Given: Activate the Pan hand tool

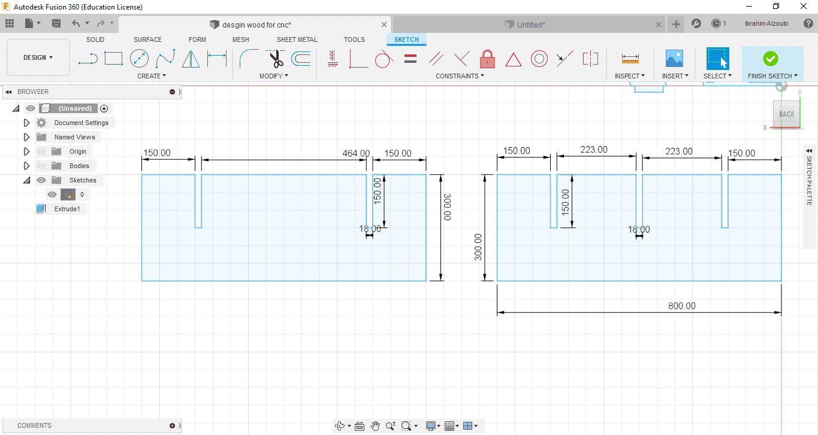Looking at the screenshot, I should [375, 426].
